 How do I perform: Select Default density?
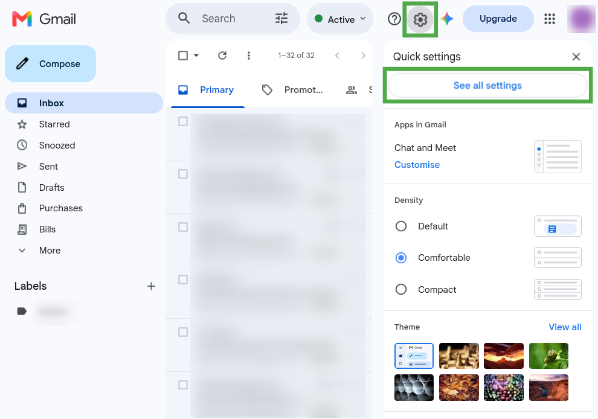(x=401, y=226)
